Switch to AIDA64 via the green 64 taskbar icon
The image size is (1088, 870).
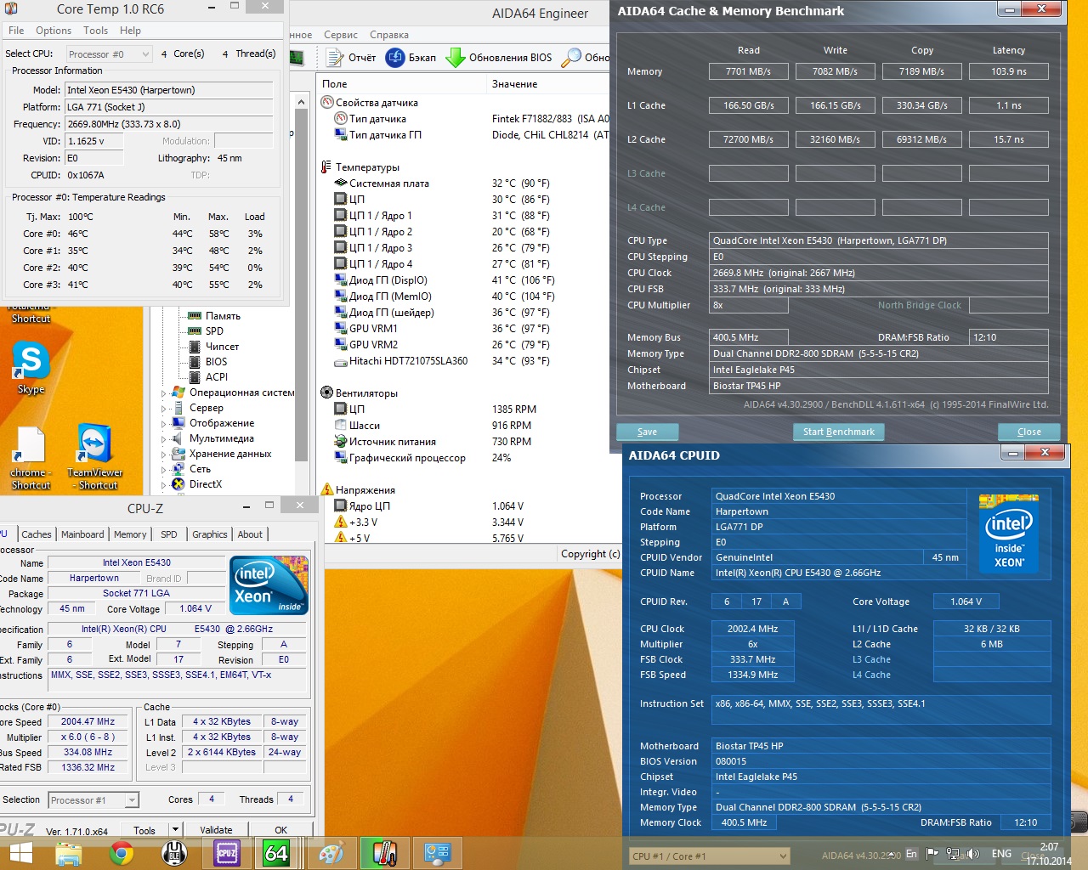click(x=277, y=853)
